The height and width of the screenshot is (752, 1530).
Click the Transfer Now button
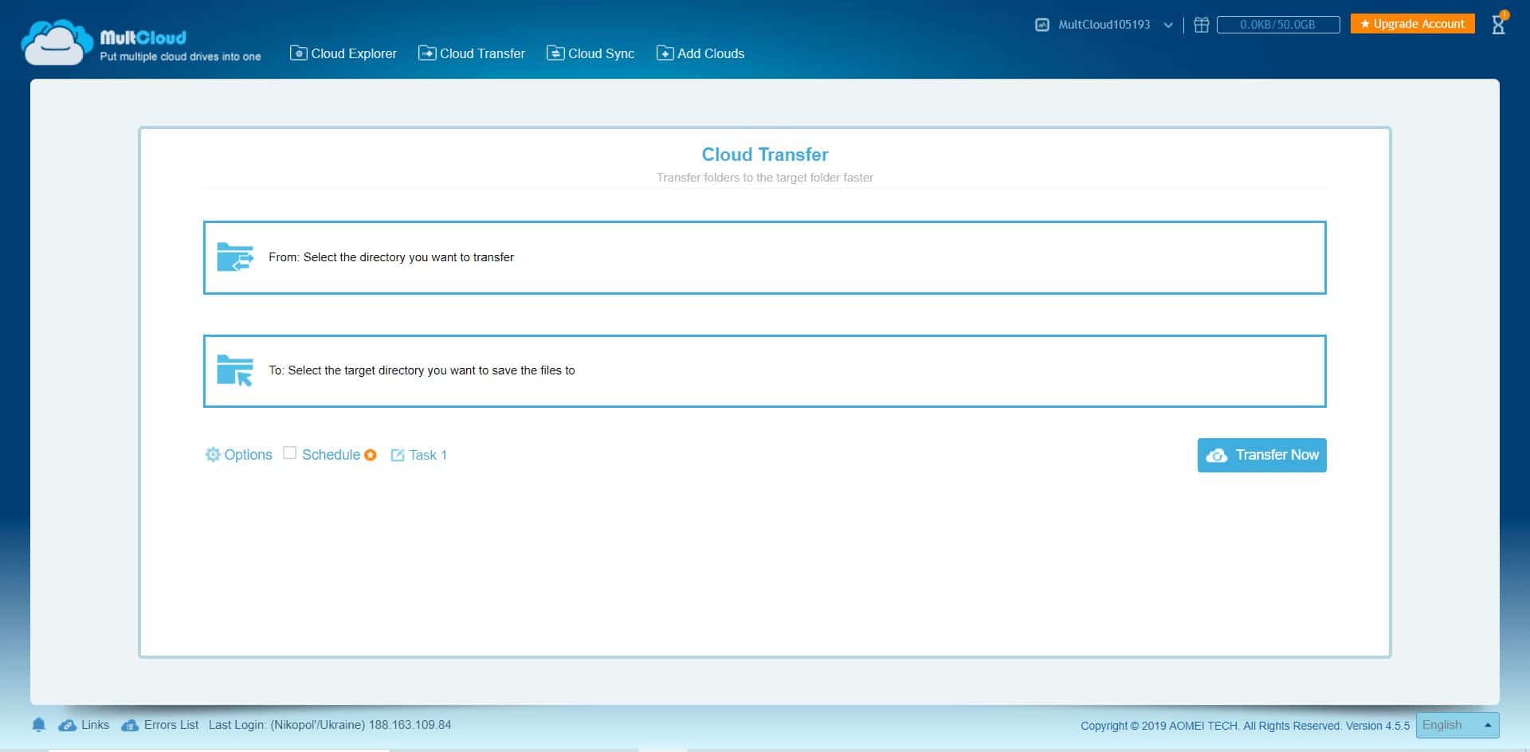1262,455
